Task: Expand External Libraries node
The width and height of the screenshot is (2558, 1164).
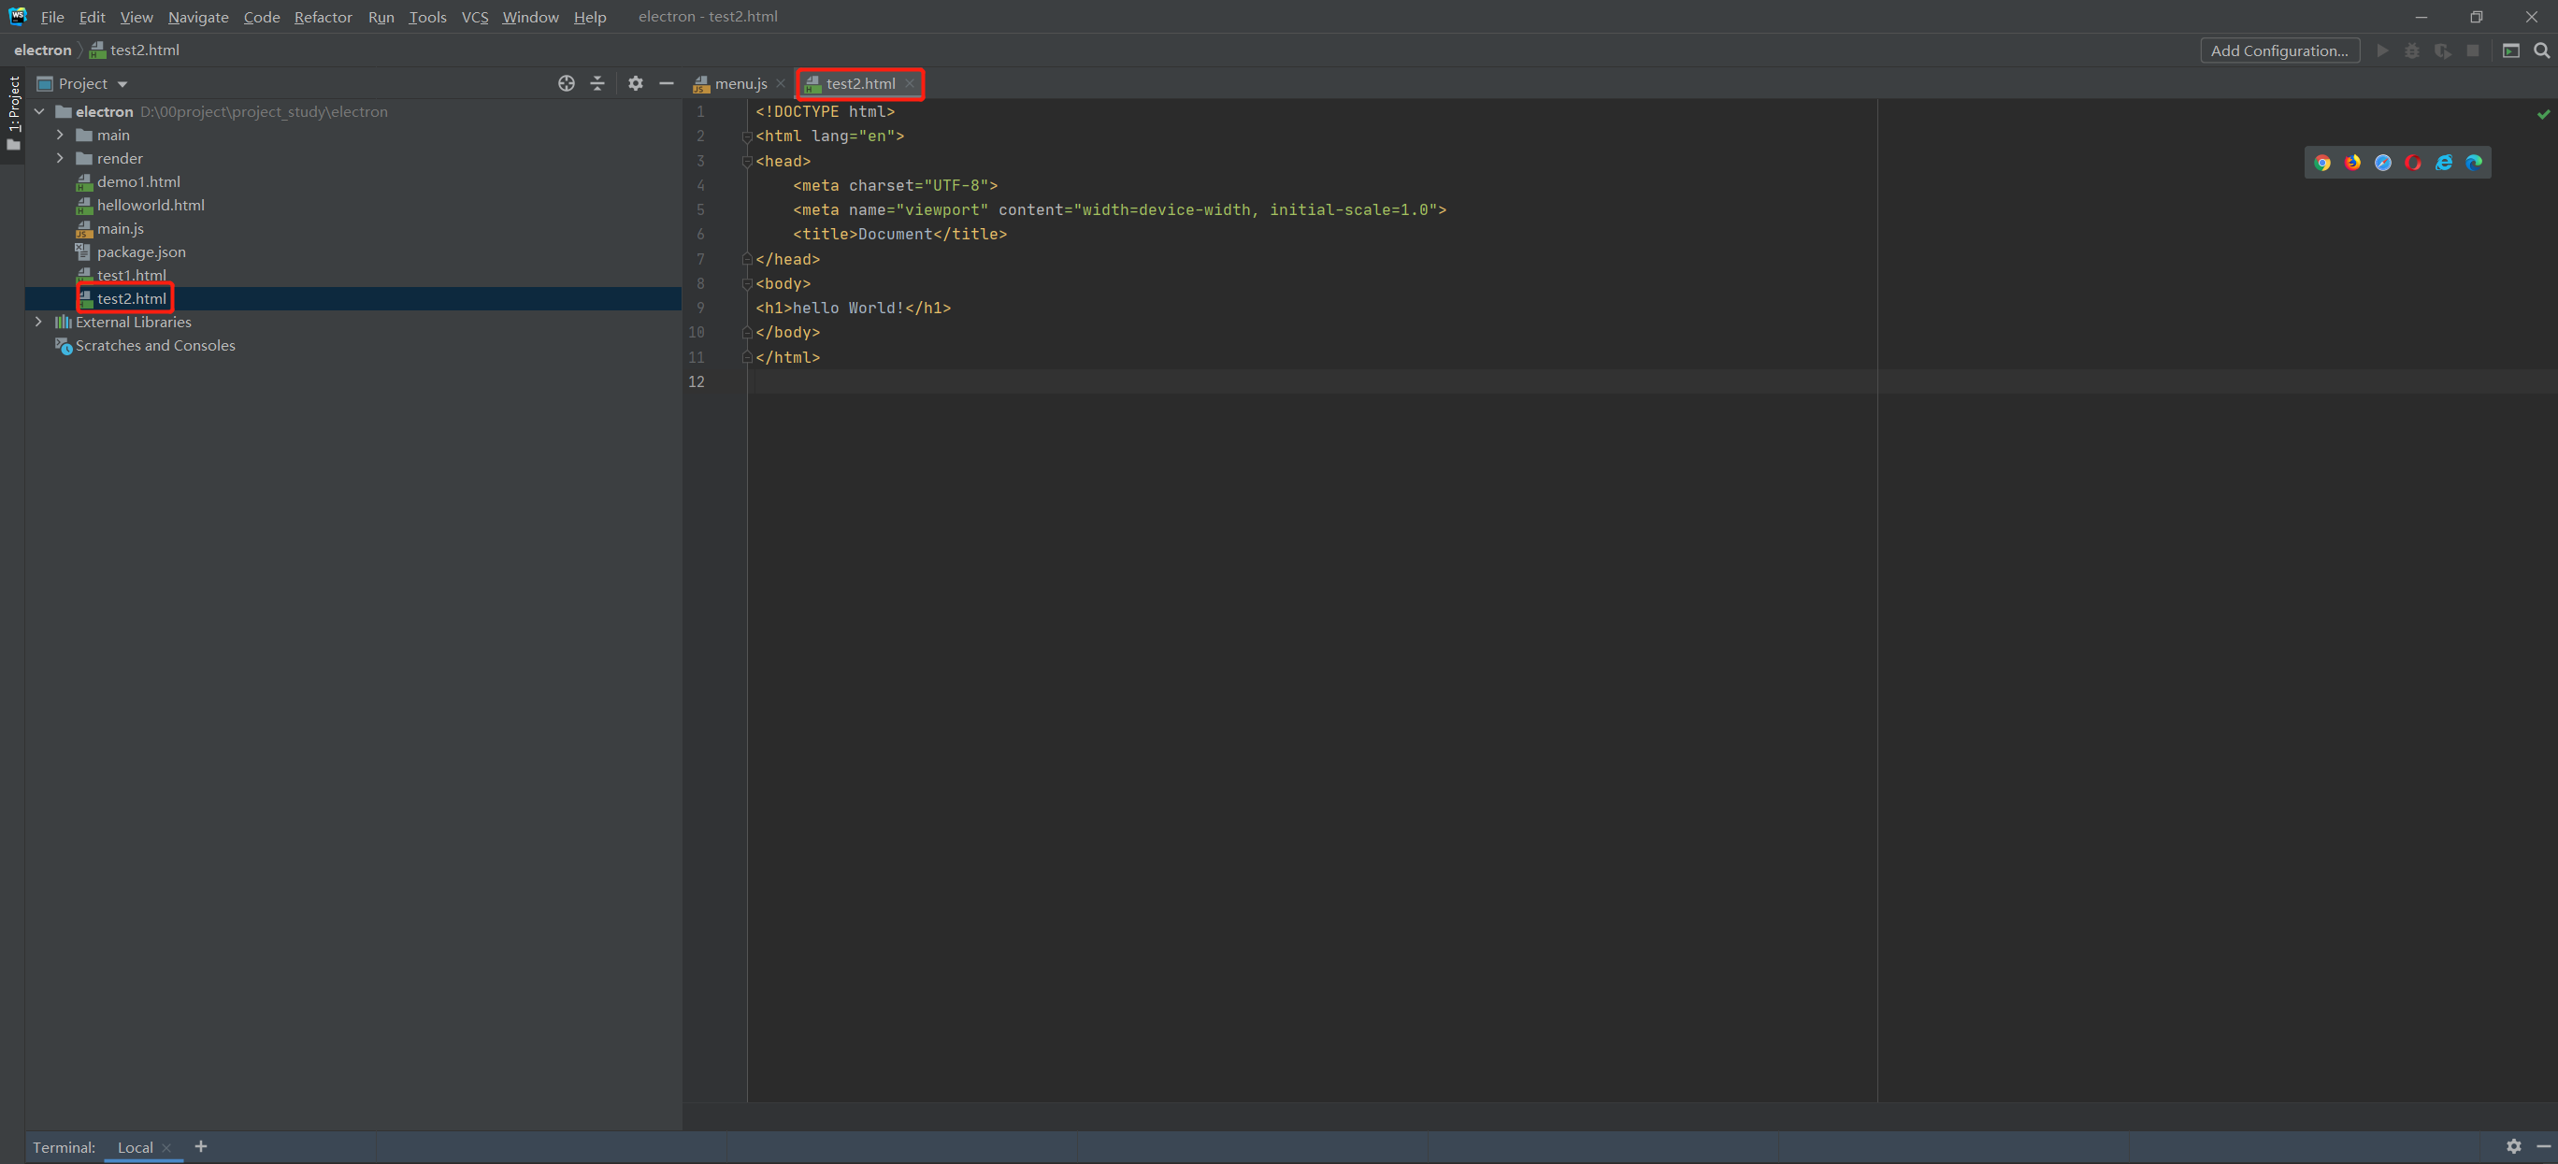Action: [x=38, y=322]
